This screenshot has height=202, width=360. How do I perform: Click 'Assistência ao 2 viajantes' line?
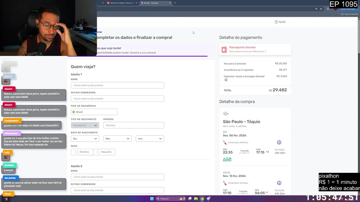pos(238,70)
